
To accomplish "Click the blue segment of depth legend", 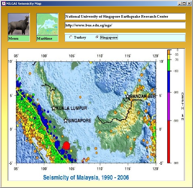I will pos(169,81).
